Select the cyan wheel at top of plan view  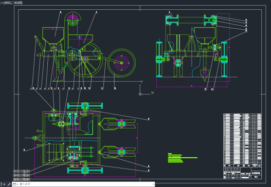[85, 106]
